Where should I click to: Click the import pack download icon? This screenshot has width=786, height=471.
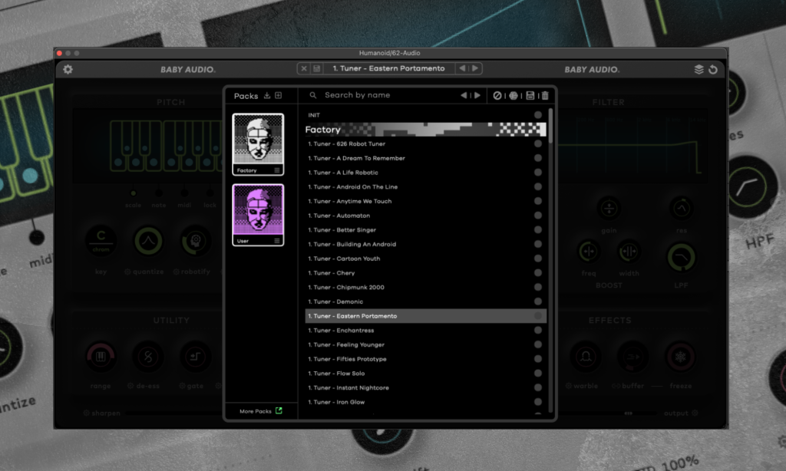coord(267,96)
